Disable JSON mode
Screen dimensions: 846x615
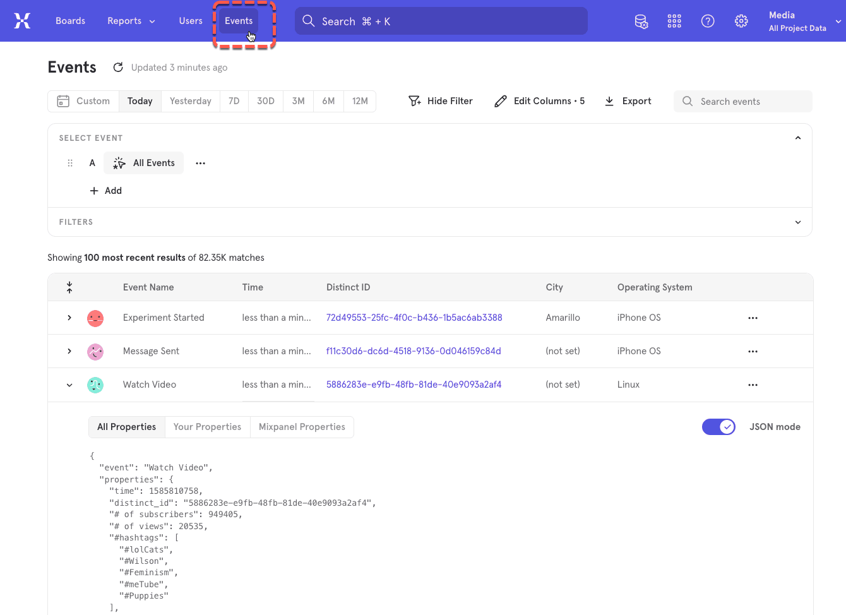718,427
